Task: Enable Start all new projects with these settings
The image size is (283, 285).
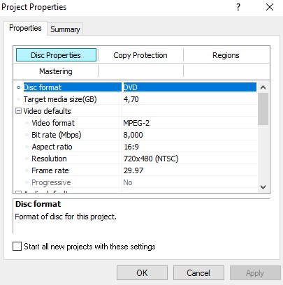Action: pyautogui.click(x=17, y=246)
